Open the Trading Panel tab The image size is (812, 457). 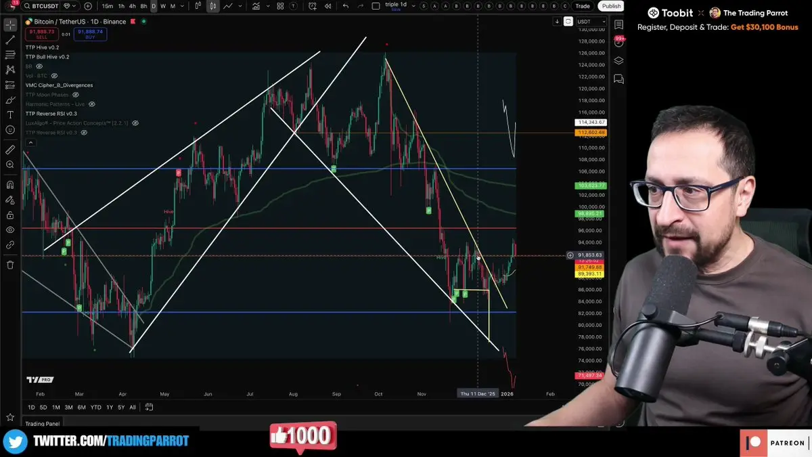[x=42, y=424]
